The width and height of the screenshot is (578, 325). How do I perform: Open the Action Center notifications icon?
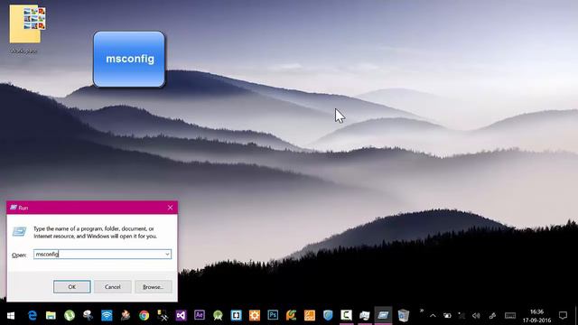point(563,315)
